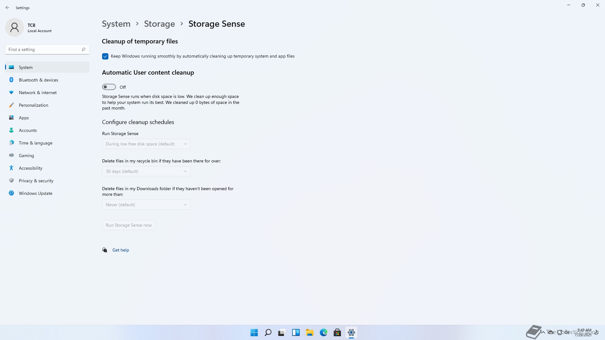Show hidden tray icons chevron
The height and width of the screenshot is (340, 605).
(543, 332)
